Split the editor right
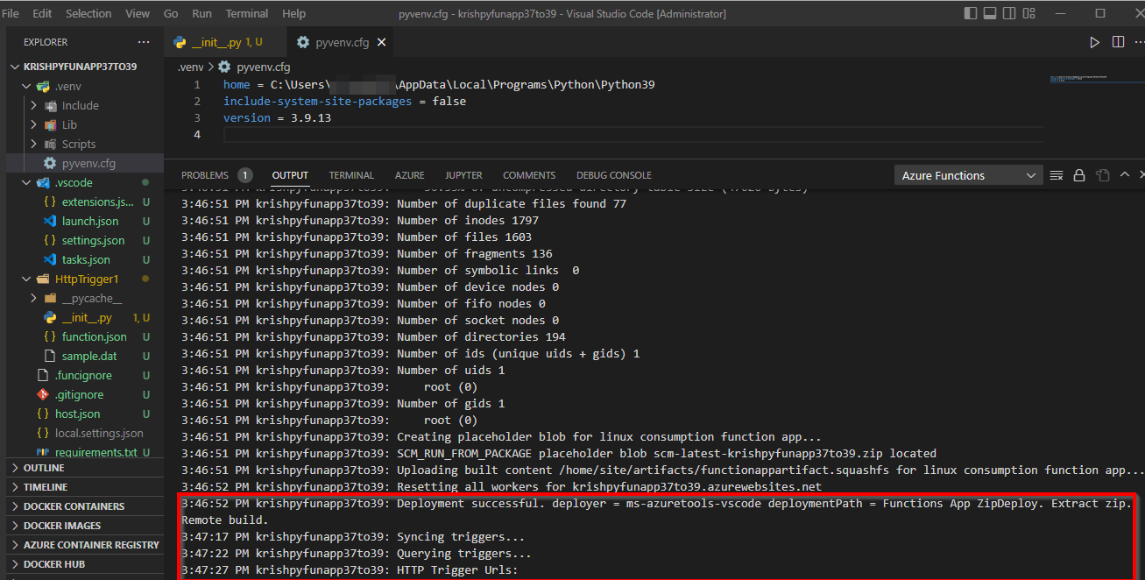Viewport: 1145px width, 580px height. click(1118, 42)
